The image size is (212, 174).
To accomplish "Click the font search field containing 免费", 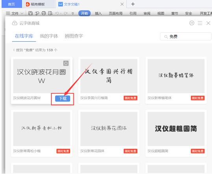I will pos(186,37).
